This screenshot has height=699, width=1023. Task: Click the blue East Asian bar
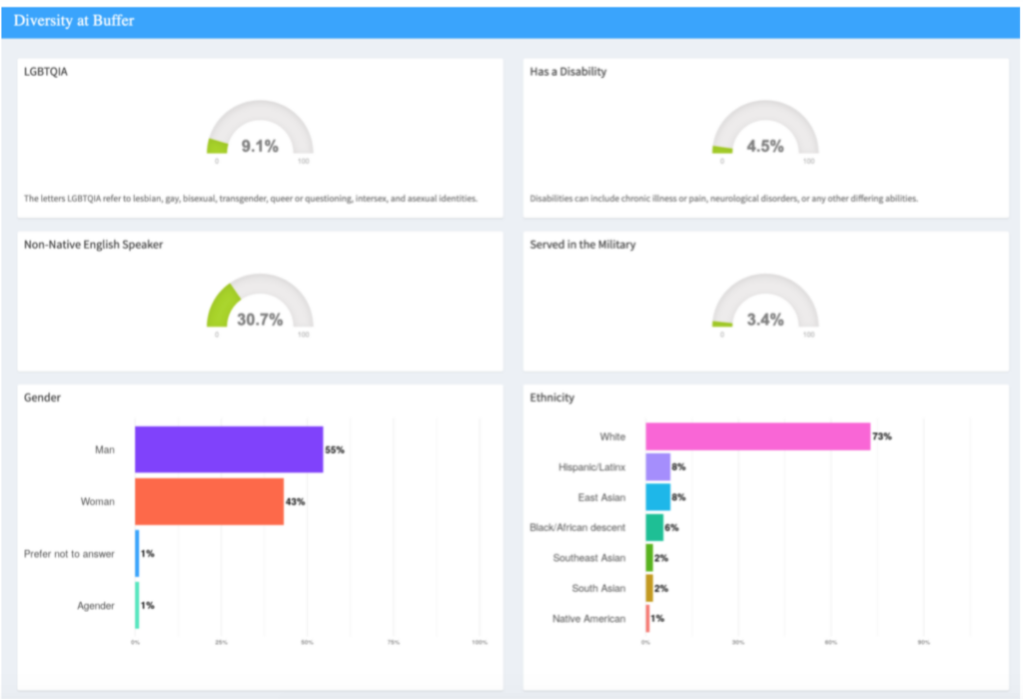tap(657, 497)
